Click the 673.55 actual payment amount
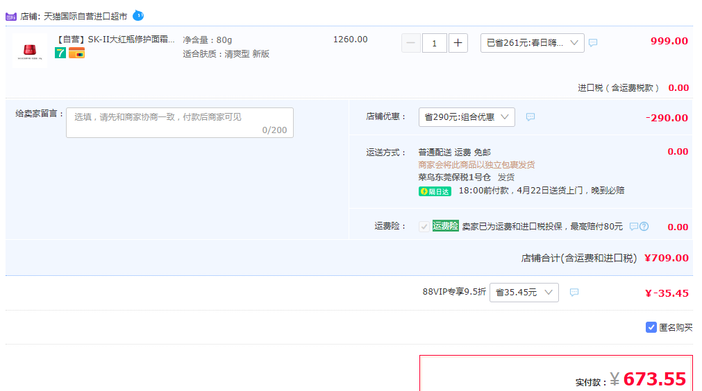This screenshot has width=702, height=391. click(x=654, y=379)
